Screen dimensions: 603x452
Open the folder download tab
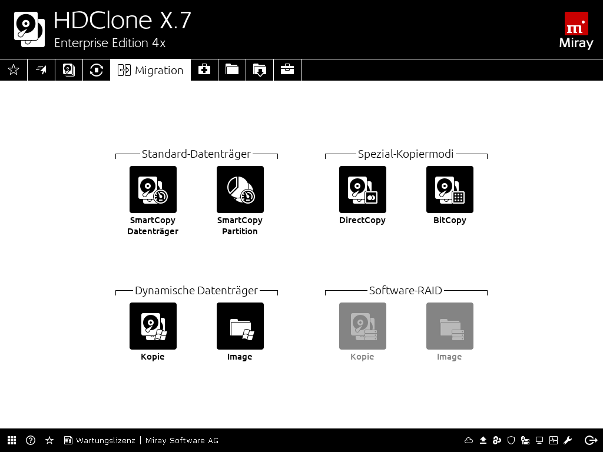[x=260, y=70]
